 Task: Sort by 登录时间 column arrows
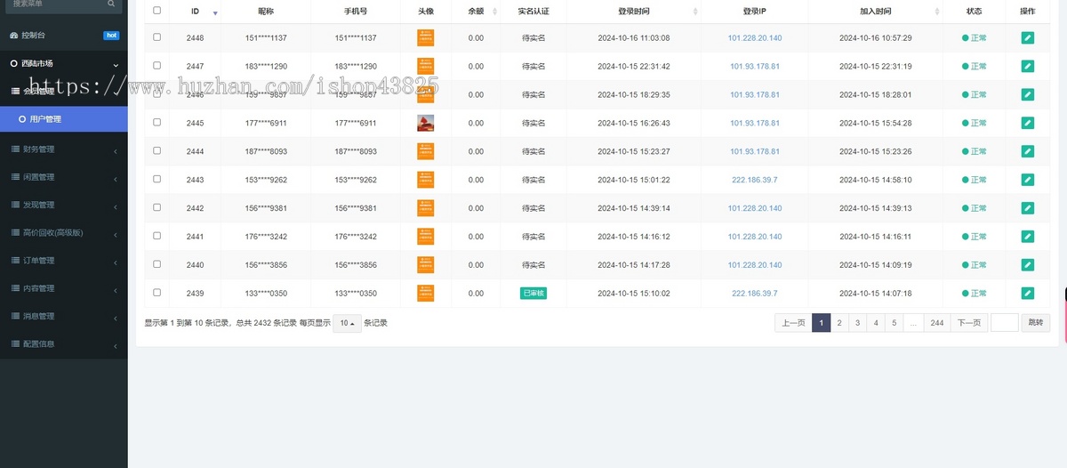(x=694, y=12)
